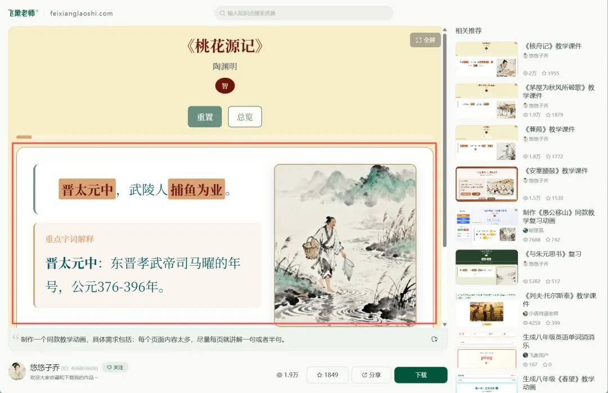608x393 pixels.
Task: Click the feixianglaoshi.com site text
Action: [82, 14]
